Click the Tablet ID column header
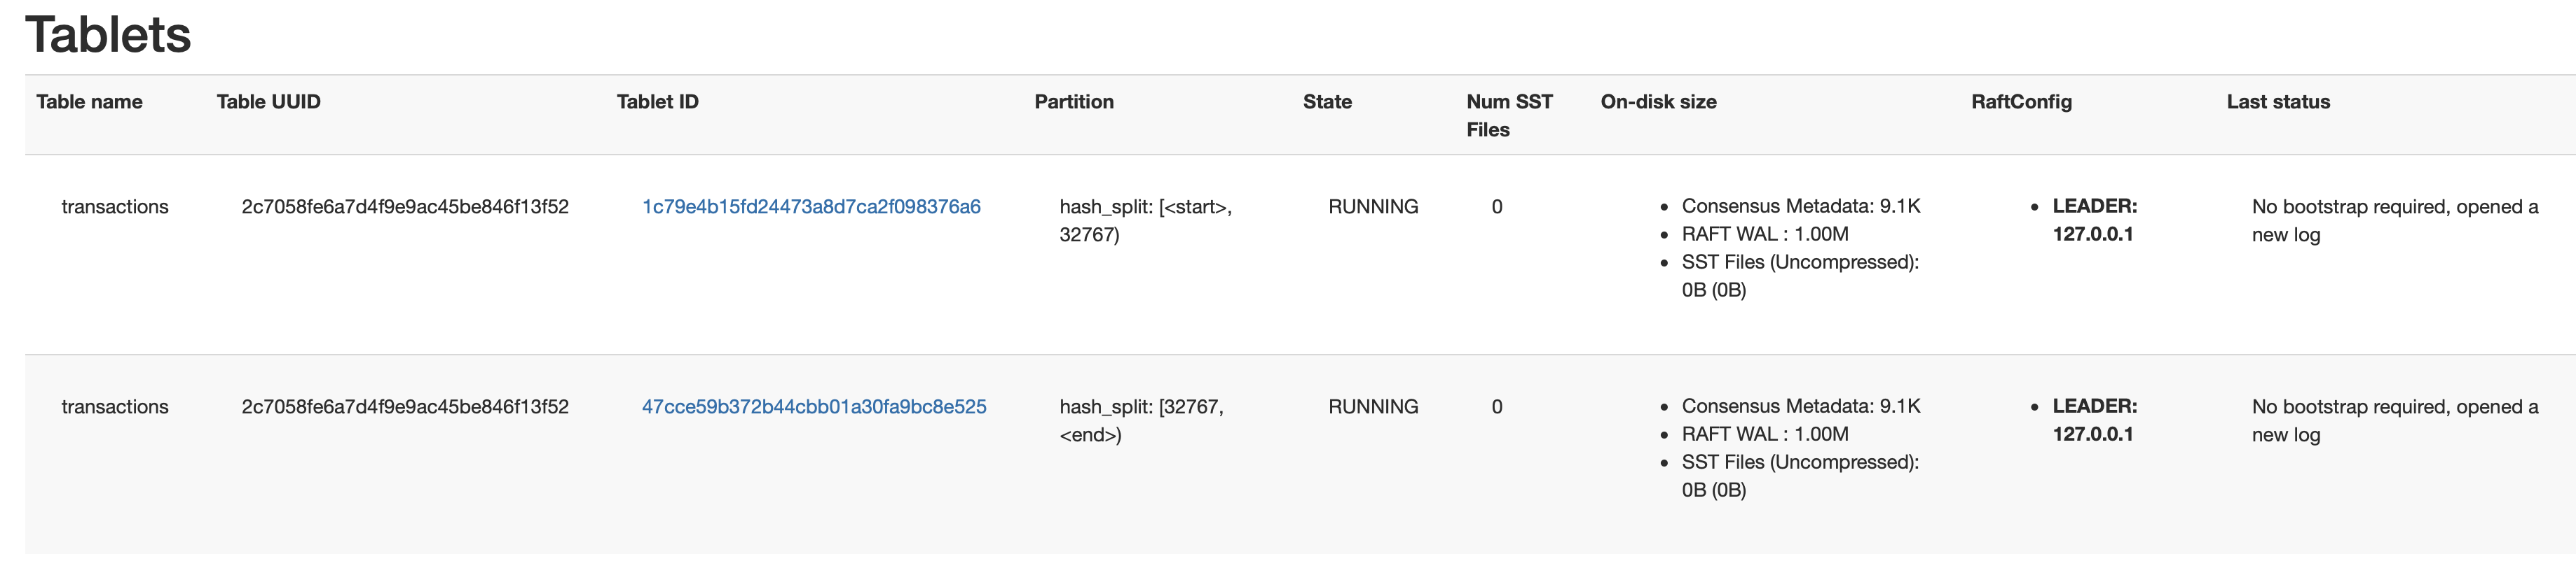 click(x=657, y=102)
